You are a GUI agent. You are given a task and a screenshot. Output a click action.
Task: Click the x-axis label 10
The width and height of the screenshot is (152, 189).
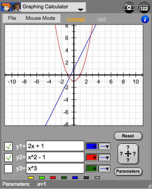(136, 82)
